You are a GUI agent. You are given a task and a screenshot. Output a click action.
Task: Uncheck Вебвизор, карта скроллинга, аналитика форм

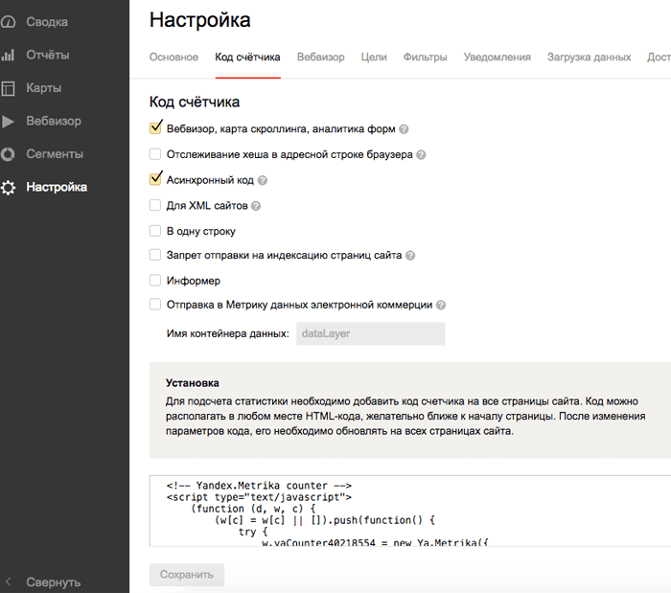(x=155, y=127)
